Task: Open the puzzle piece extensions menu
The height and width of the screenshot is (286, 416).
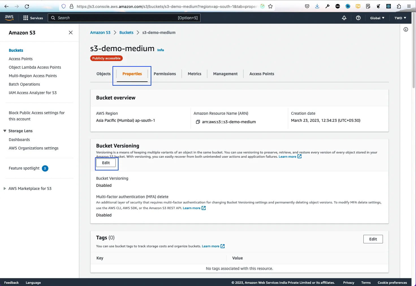Action: pyautogui.click(x=399, y=6)
